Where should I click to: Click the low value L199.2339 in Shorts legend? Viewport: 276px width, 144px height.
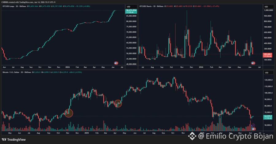pyautogui.click(x=188, y=6)
